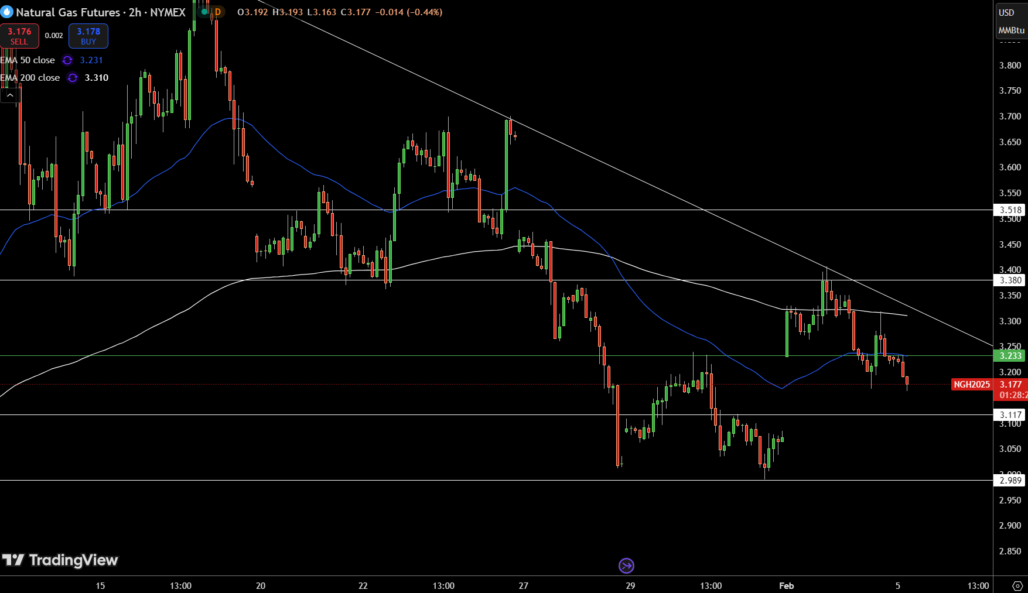The width and height of the screenshot is (1028, 593).
Task: Click the TradingView logo
Action: pyautogui.click(x=60, y=560)
